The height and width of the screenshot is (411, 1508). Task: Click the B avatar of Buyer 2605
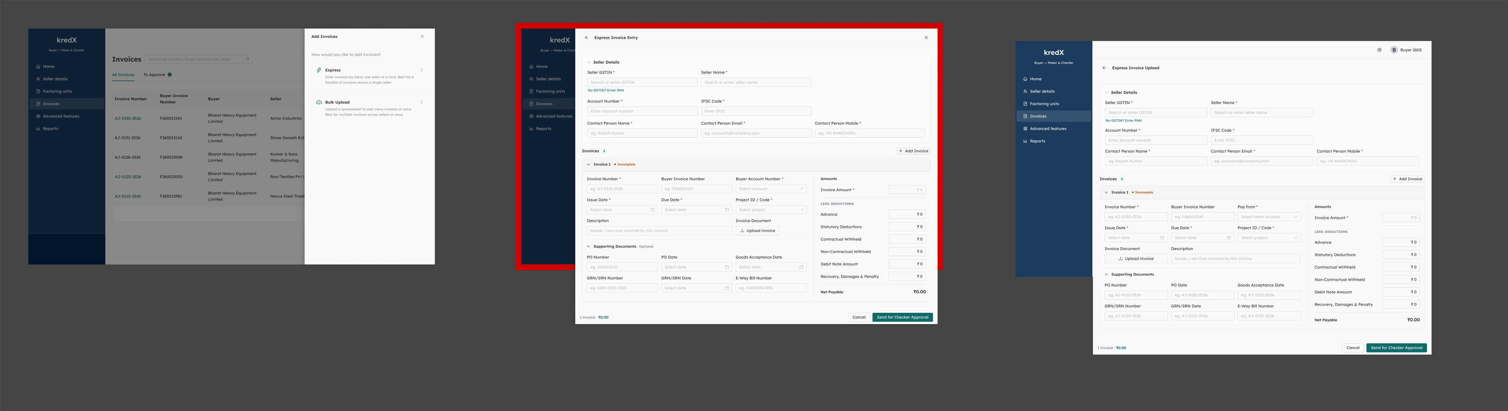(x=1394, y=50)
